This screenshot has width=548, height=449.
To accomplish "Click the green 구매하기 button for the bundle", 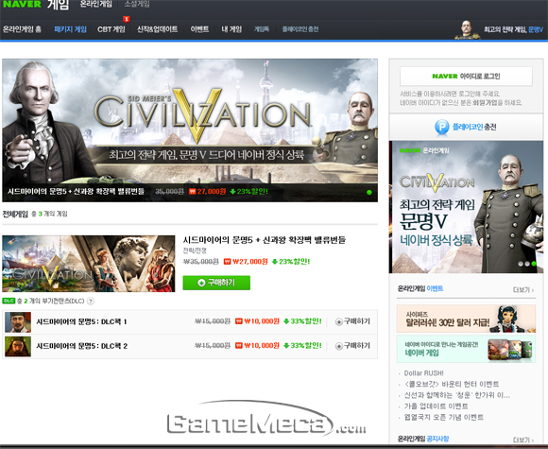I will coord(216,283).
